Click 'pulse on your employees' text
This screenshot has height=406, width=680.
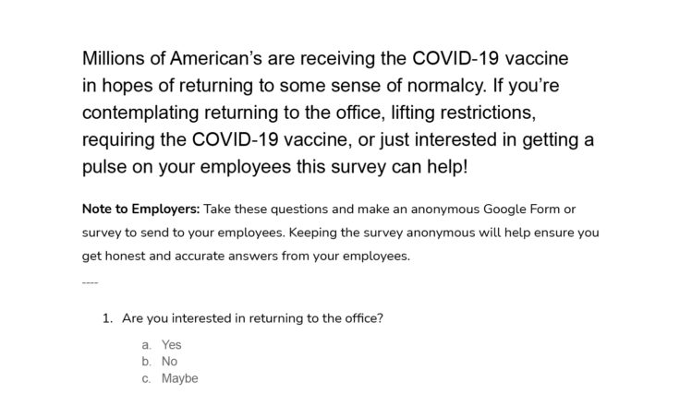coord(187,167)
